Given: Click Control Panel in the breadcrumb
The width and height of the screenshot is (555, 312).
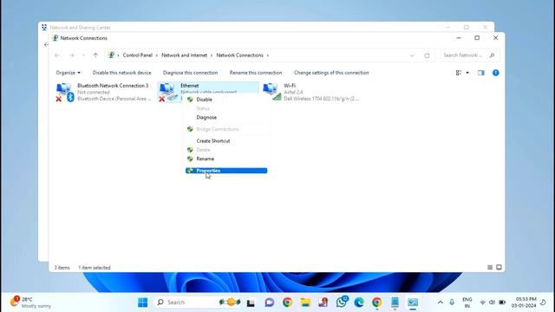Looking at the screenshot, I should 137,55.
